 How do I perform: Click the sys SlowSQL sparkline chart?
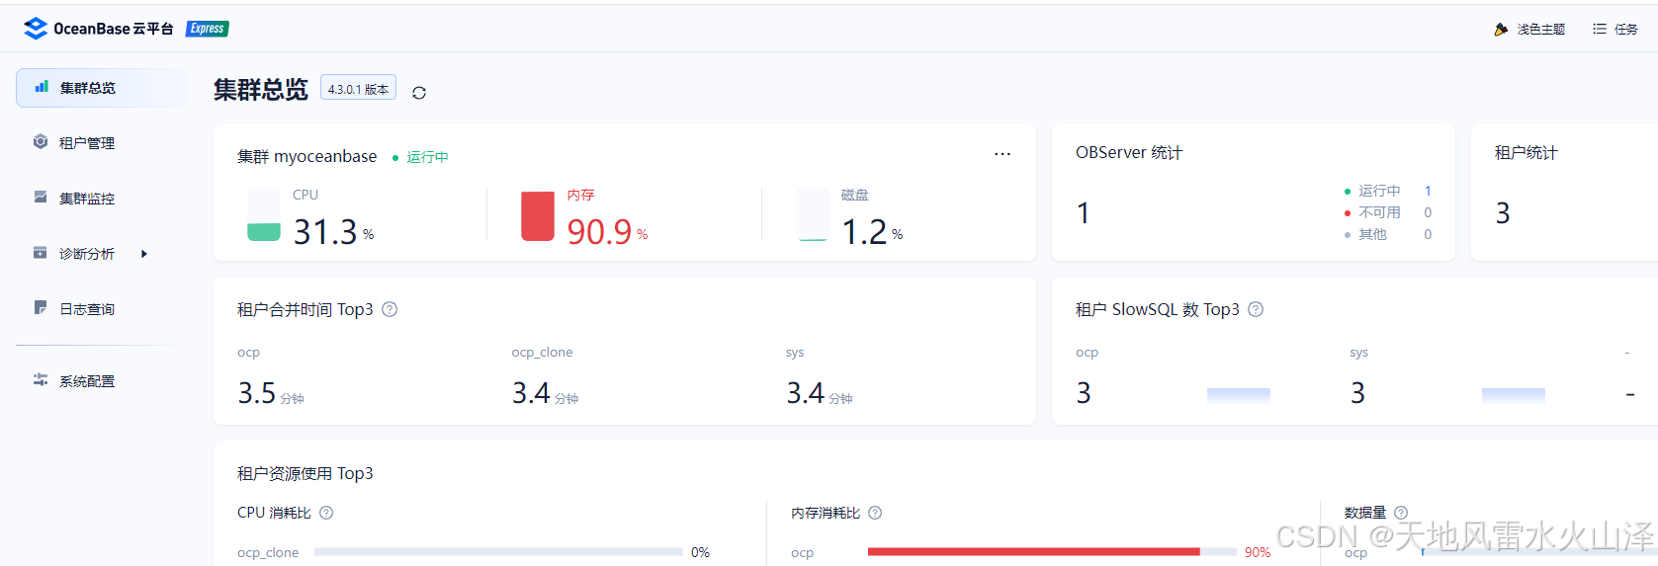tap(1514, 395)
